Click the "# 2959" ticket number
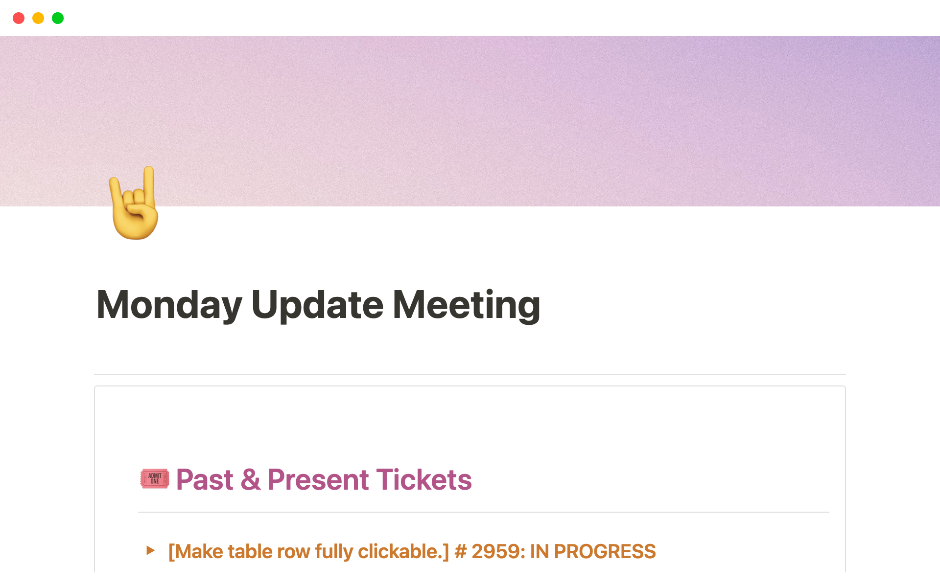The width and height of the screenshot is (940, 587). click(x=487, y=551)
